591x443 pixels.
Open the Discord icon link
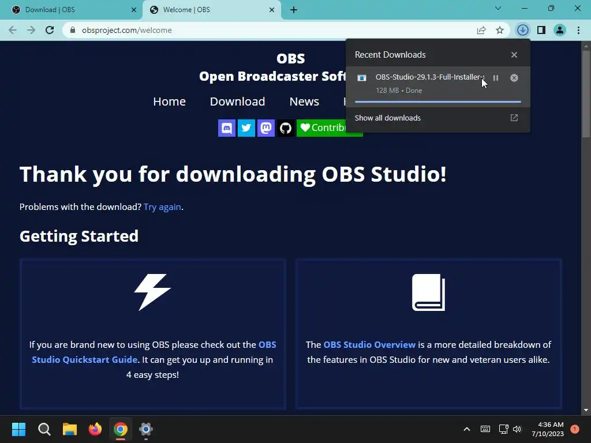226,128
